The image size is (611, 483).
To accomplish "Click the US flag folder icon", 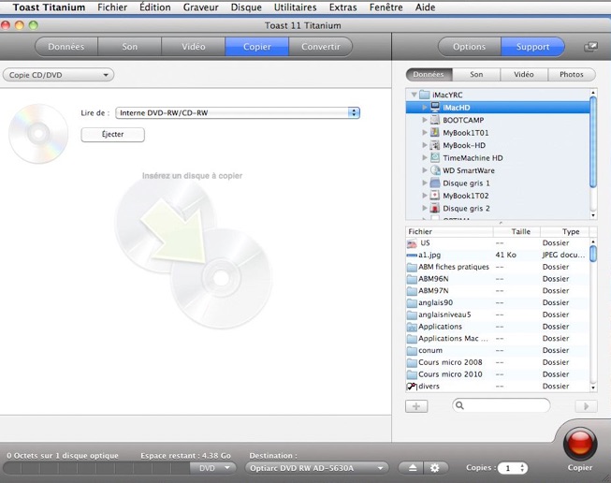I will point(412,243).
